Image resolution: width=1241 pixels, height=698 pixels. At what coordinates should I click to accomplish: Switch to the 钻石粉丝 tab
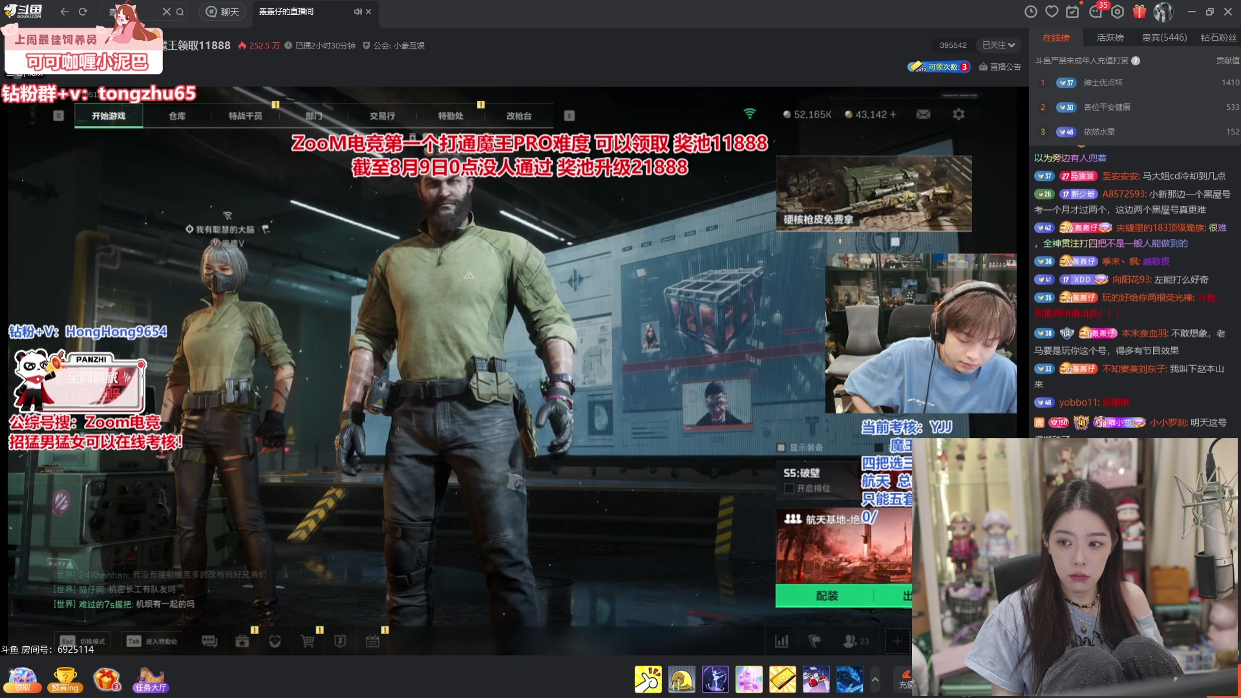(1218, 37)
